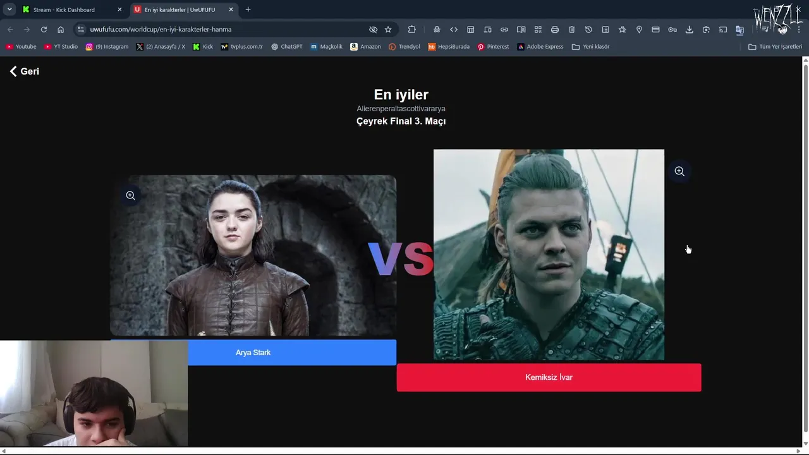
Task: Close the Stream - Kick Dashboard tab
Action: pyautogui.click(x=119, y=9)
